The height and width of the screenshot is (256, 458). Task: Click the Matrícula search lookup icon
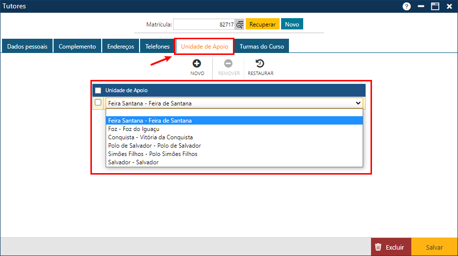point(240,24)
